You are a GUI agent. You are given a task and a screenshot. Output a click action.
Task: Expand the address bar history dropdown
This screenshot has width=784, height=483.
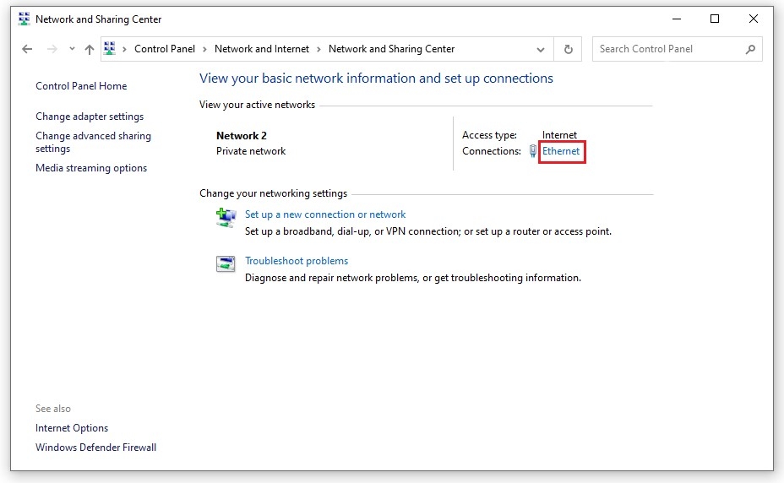point(541,49)
